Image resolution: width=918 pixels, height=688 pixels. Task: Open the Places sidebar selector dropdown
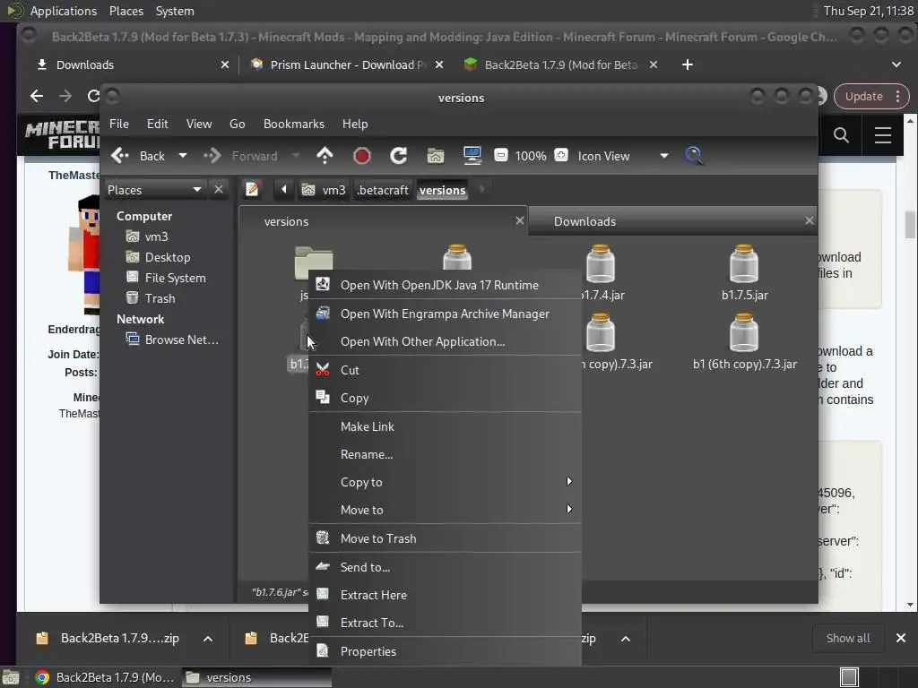tap(154, 190)
